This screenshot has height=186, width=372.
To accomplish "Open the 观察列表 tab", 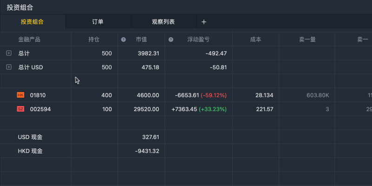I will (x=164, y=22).
